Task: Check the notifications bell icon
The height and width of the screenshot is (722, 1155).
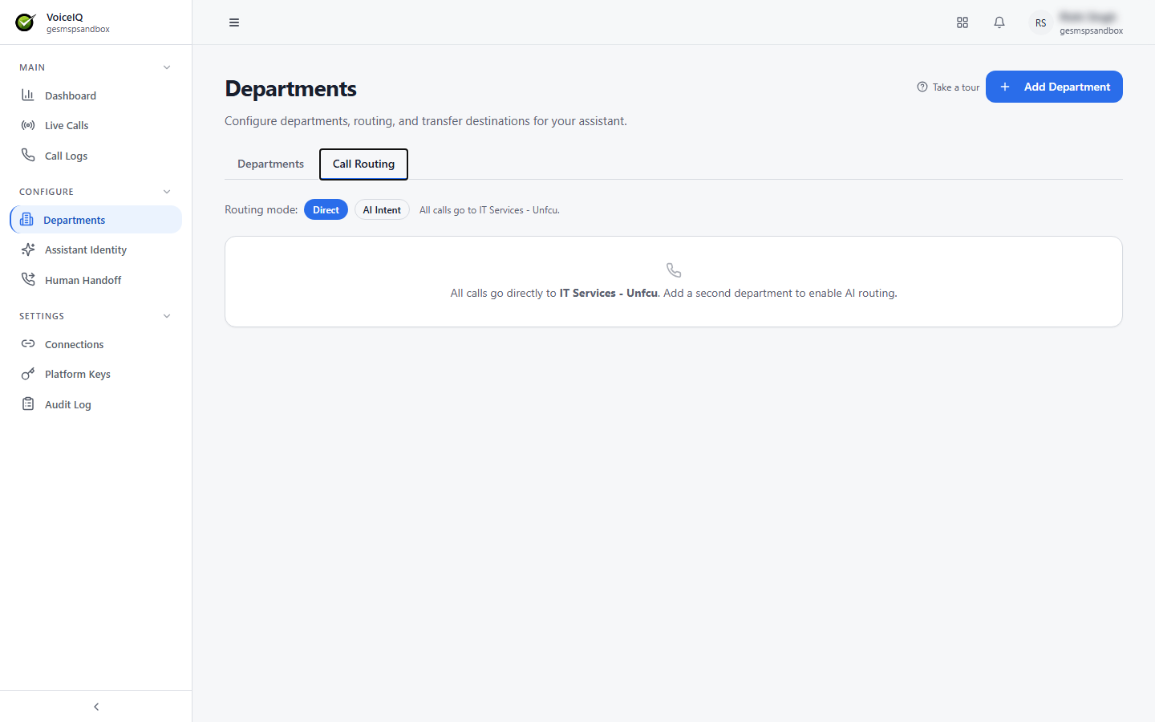Action: pyautogui.click(x=999, y=22)
